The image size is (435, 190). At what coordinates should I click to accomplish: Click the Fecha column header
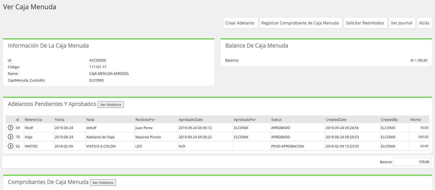[x=59, y=120]
